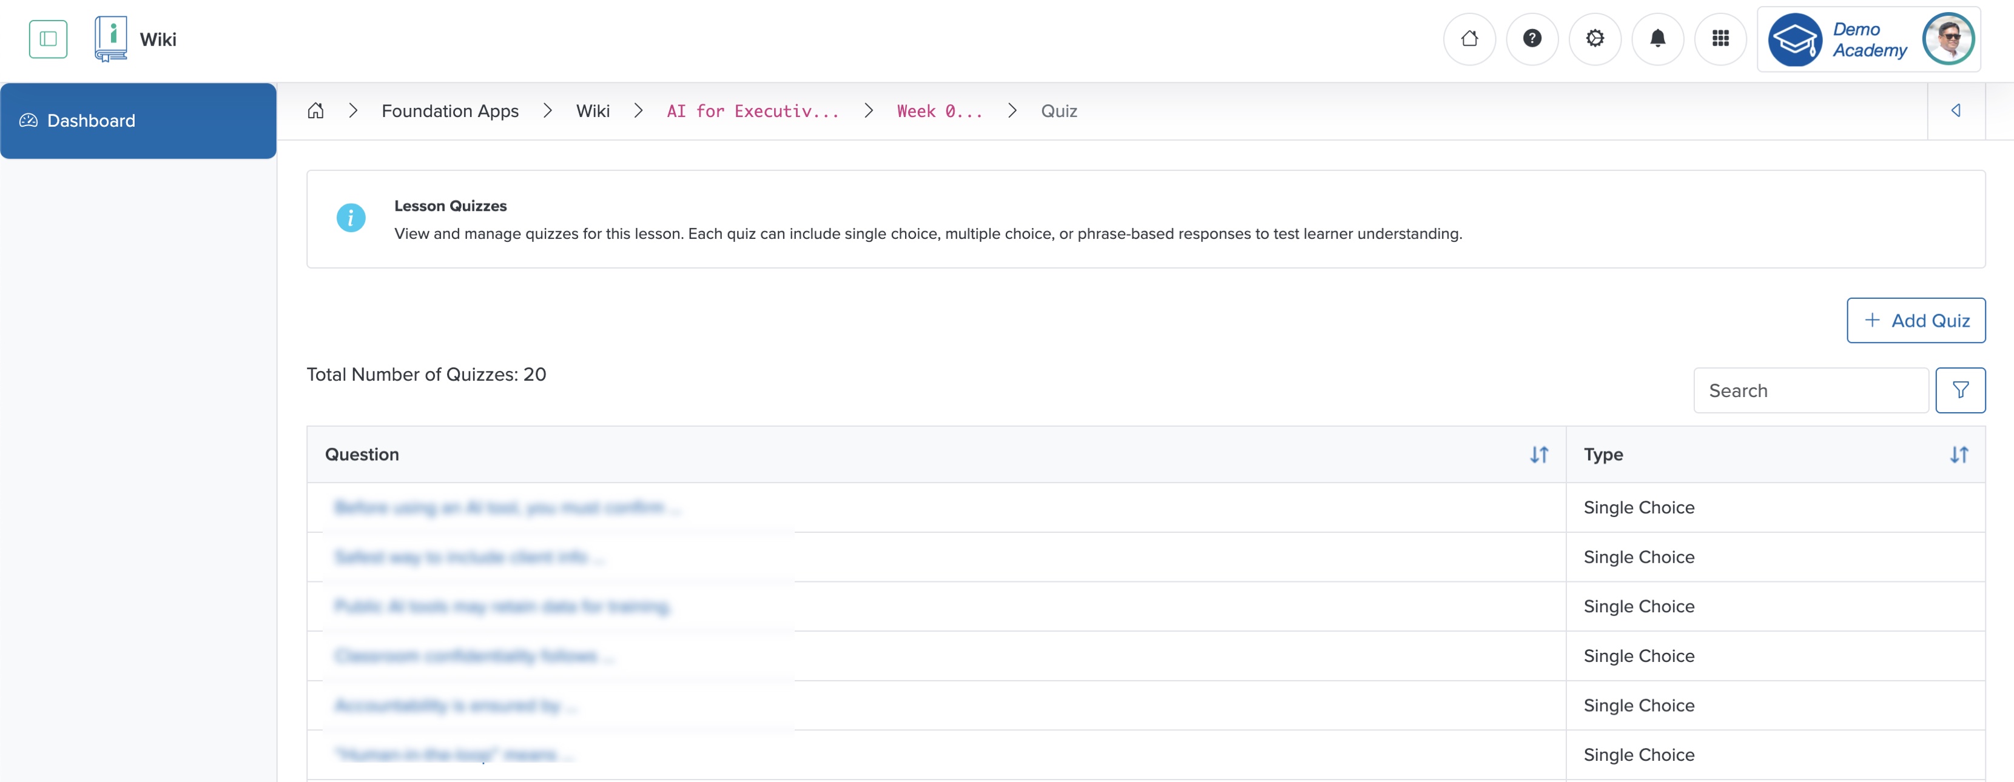Click the Add Quiz button
The height and width of the screenshot is (782, 2014).
[1915, 320]
